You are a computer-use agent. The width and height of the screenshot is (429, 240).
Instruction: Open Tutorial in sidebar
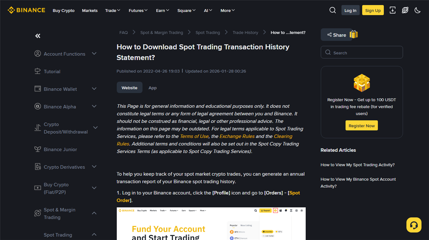pos(52,72)
